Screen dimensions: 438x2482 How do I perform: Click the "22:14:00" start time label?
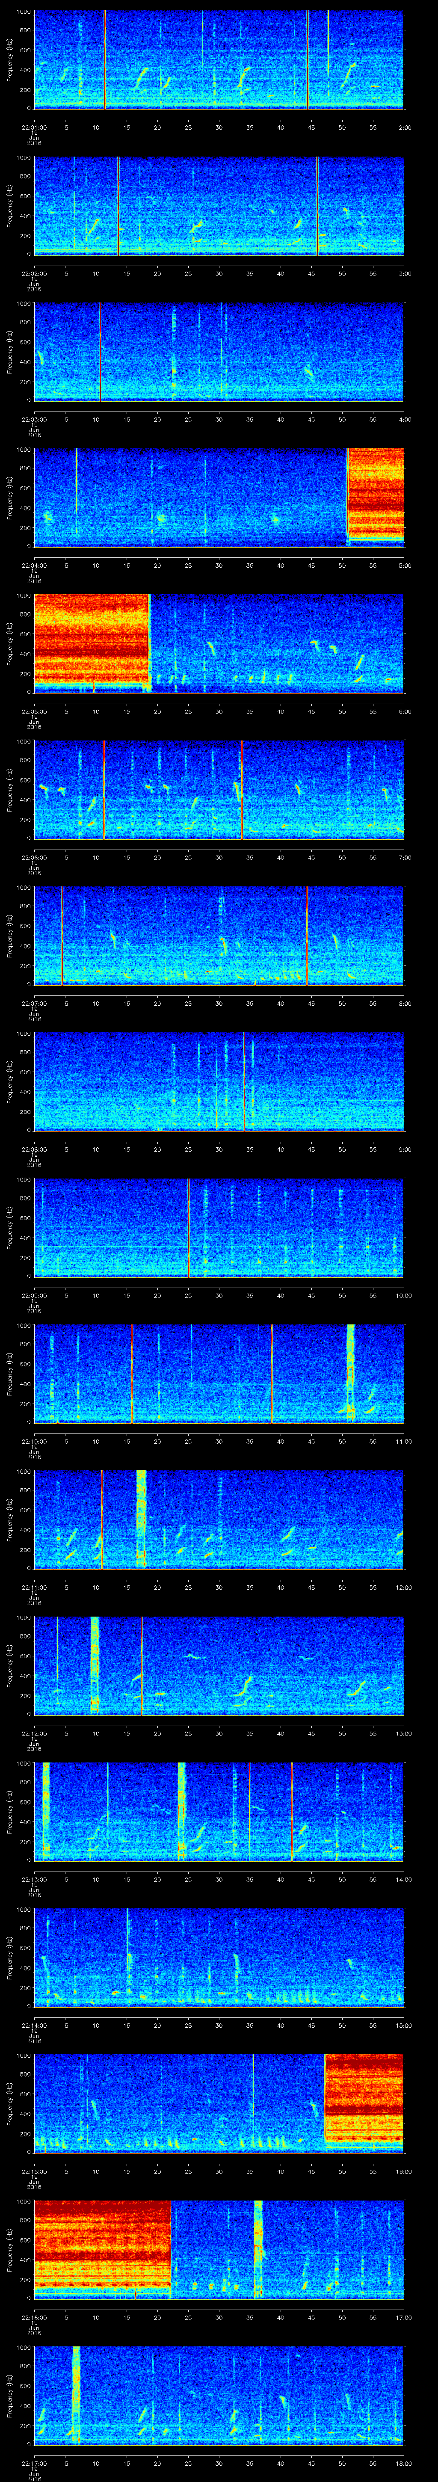pos(34,2024)
